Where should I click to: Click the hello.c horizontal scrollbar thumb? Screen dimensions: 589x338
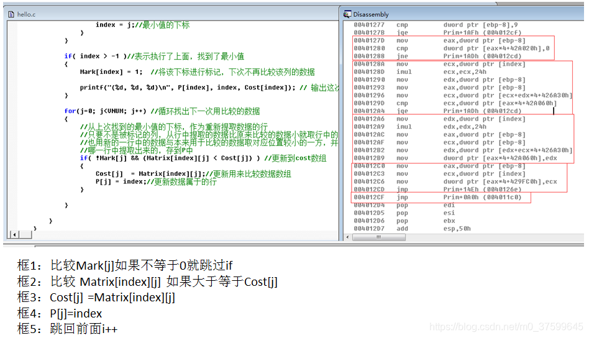tap(25, 235)
